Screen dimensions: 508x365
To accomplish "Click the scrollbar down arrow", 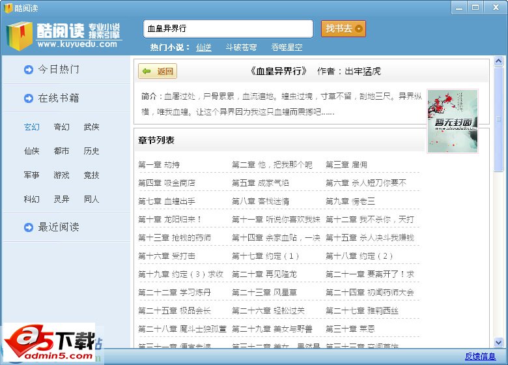I will (x=499, y=342).
